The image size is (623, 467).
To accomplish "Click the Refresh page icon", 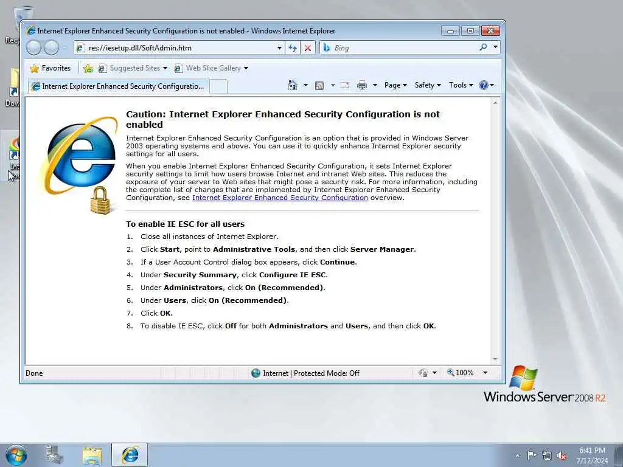I will click(x=293, y=48).
